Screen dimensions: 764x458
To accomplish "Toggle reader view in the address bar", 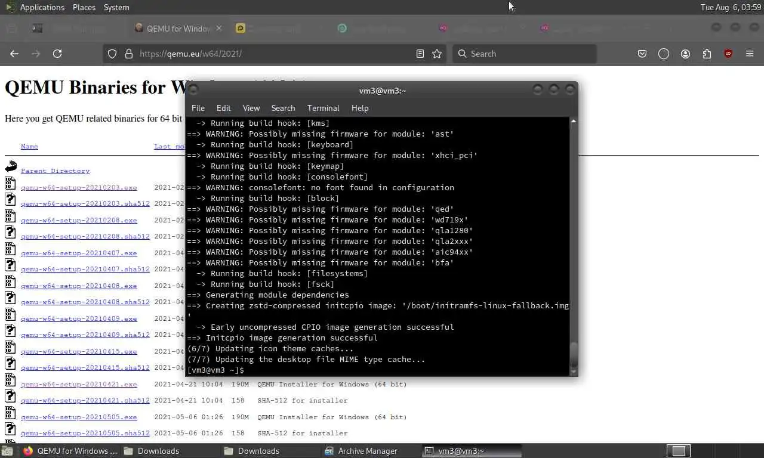I will coord(420,54).
